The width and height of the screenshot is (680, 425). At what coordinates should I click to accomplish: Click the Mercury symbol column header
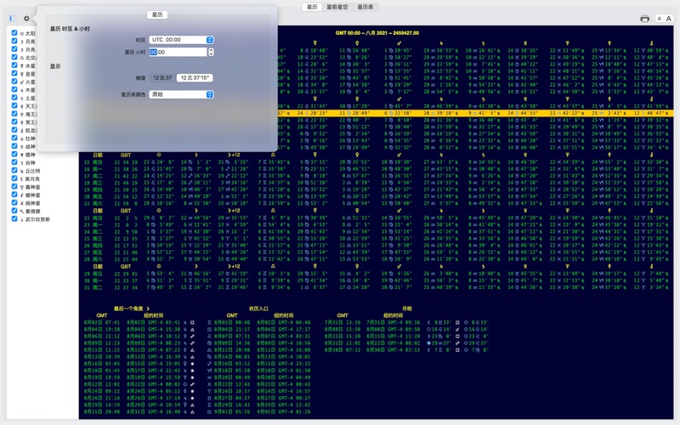pos(314,42)
